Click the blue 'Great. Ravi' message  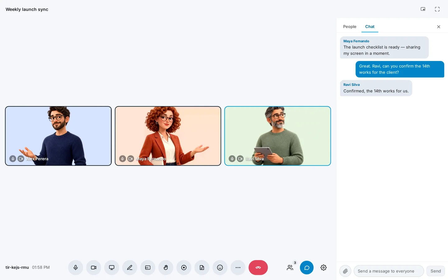pyautogui.click(x=400, y=69)
